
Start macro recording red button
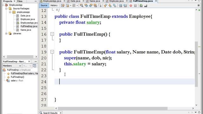(131, 6)
